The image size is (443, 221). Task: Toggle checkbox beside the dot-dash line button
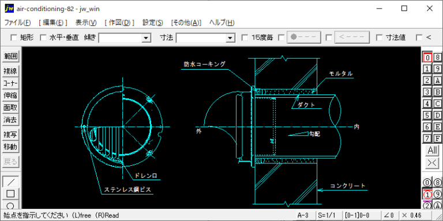281,37
